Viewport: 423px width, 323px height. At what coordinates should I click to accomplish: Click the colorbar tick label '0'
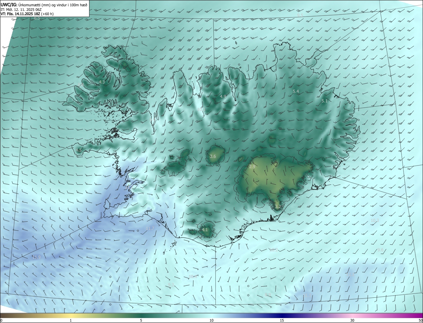[x=1, y=320]
